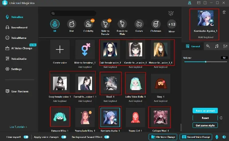229x141 pixels.
Task: Switch to the General tab
Action: pos(193,46)
